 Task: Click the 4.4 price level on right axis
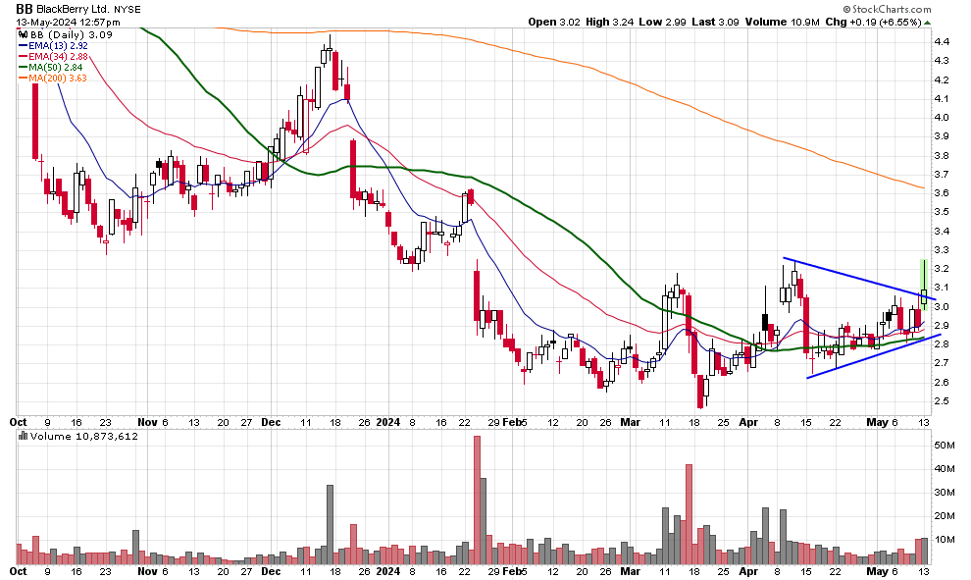coord(941,41)
